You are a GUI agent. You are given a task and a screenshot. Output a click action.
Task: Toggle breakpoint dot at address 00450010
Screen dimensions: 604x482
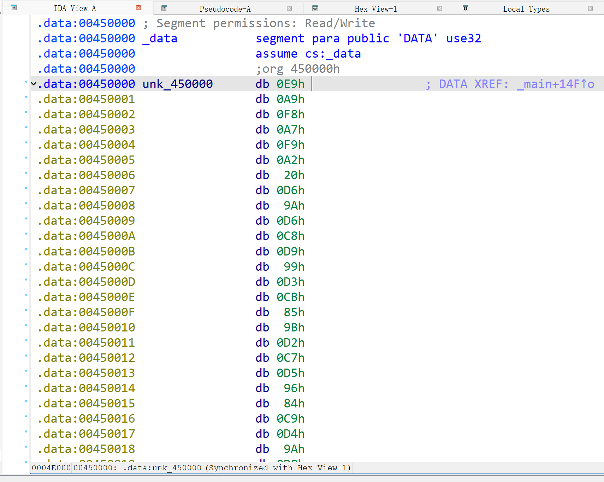(26, 325)
